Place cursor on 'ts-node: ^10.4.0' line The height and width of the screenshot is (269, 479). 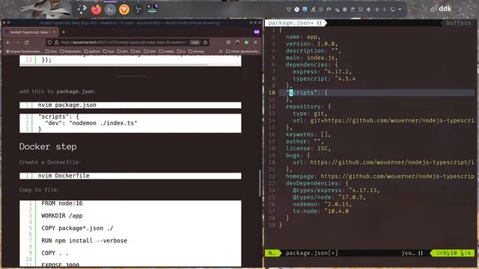(x=320, y=211)
